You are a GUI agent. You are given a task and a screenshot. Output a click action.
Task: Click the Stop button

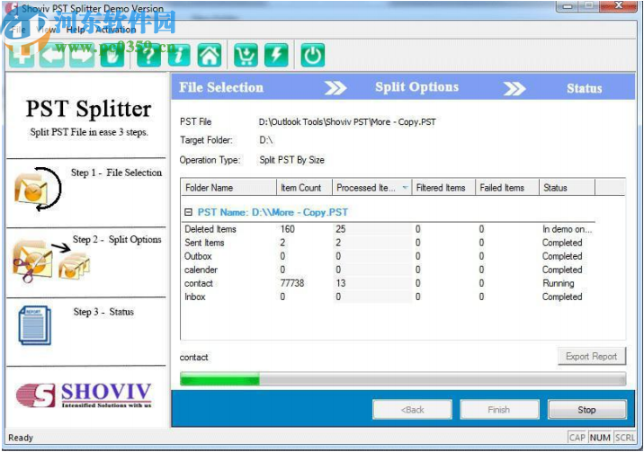click(587, 410)
